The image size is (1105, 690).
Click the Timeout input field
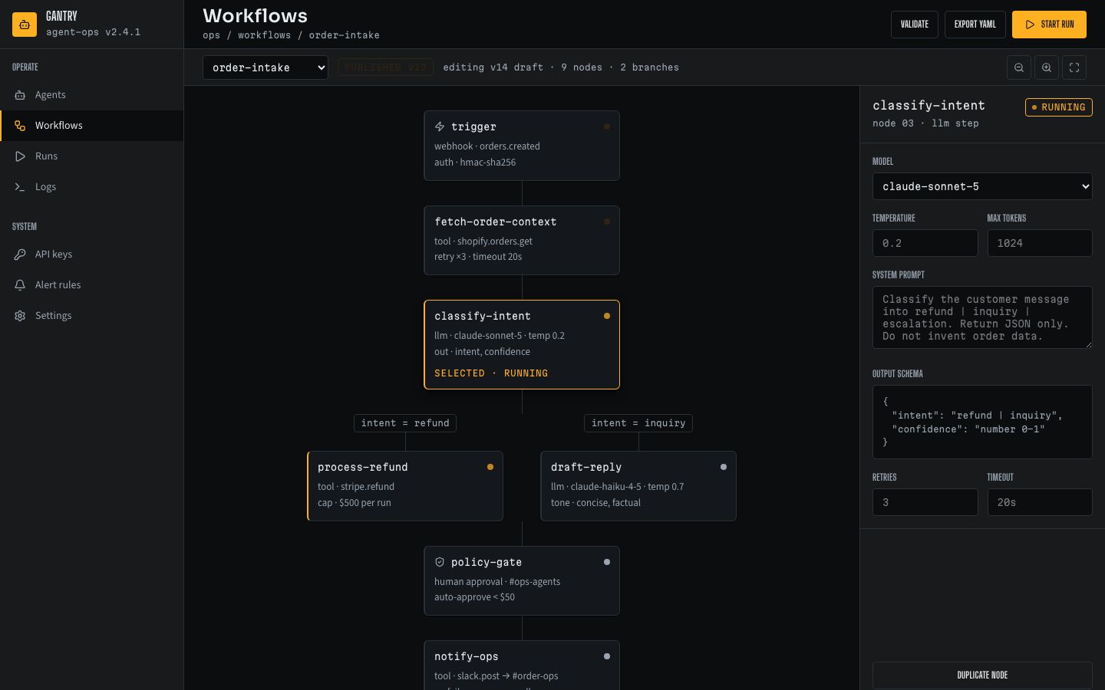[1040, 502]
